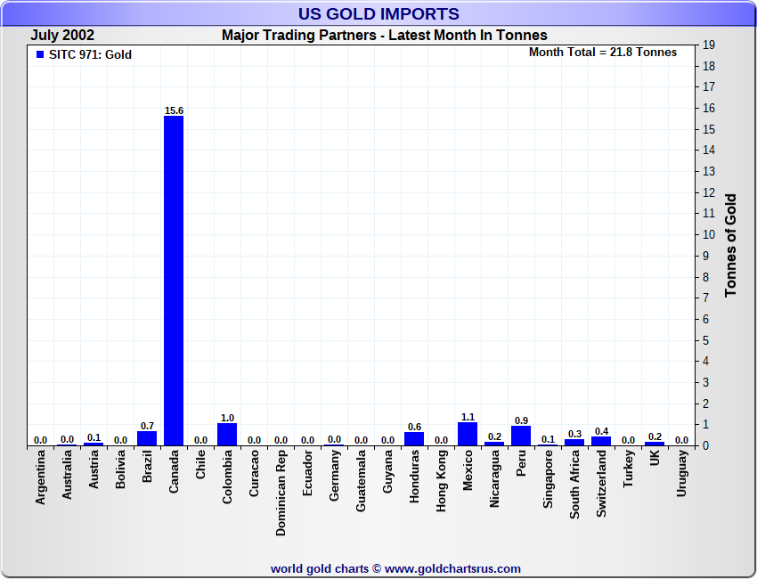The width and height of the screenshot is (757, 579).
Task: Click the 10 tick on the y-axis
Action: [709, 234]
